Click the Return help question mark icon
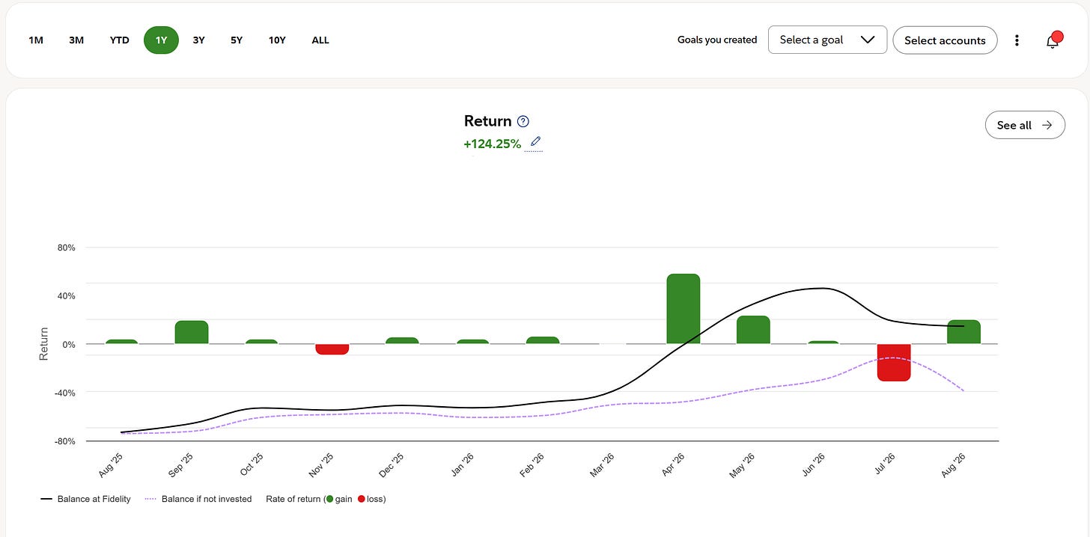Screen dimensions: 1090x537 523,121
